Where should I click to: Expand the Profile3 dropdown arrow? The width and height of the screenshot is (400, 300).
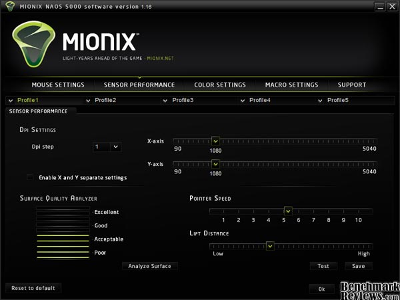165,101
